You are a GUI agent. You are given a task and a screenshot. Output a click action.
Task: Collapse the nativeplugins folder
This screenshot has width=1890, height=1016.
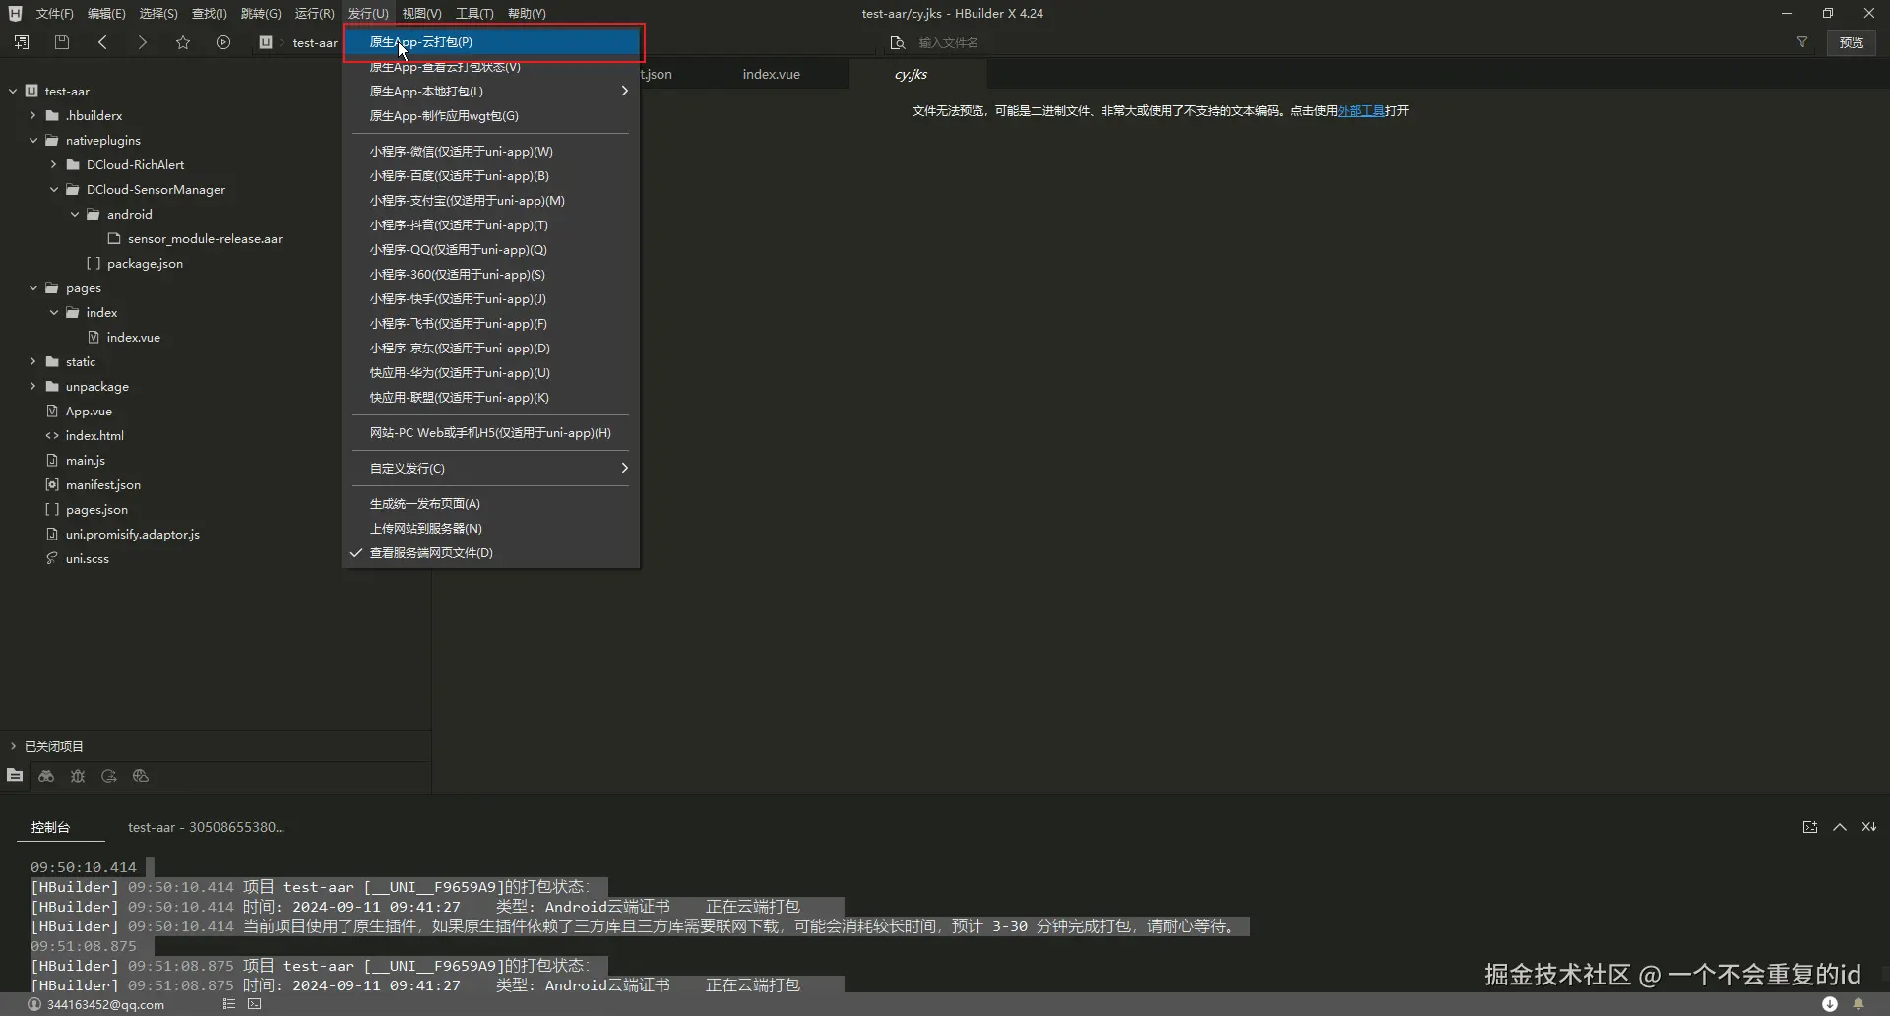click(x=33, y=140)
